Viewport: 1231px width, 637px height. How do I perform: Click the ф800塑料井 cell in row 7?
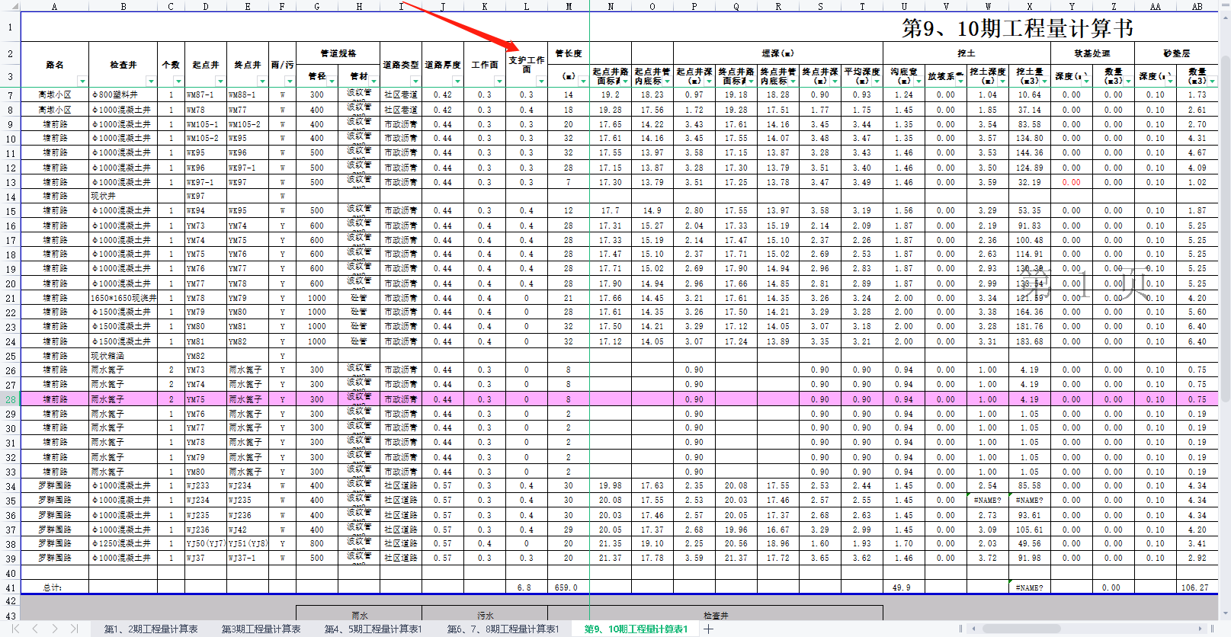123,95
